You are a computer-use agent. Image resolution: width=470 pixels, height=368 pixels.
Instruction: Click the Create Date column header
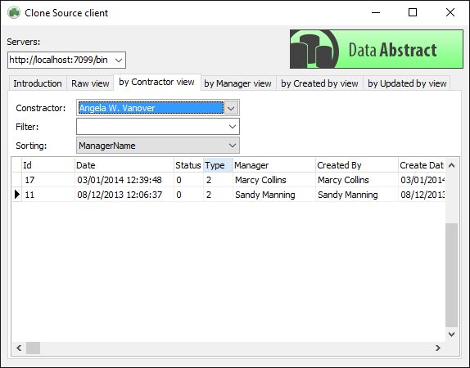[x=422, y=165]
